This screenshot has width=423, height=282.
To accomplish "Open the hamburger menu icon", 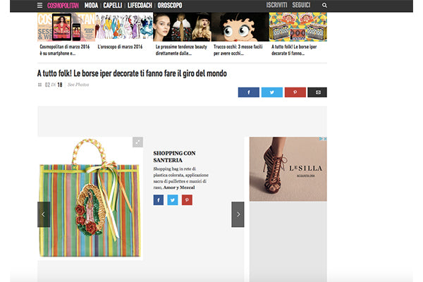I will [40, 6].
